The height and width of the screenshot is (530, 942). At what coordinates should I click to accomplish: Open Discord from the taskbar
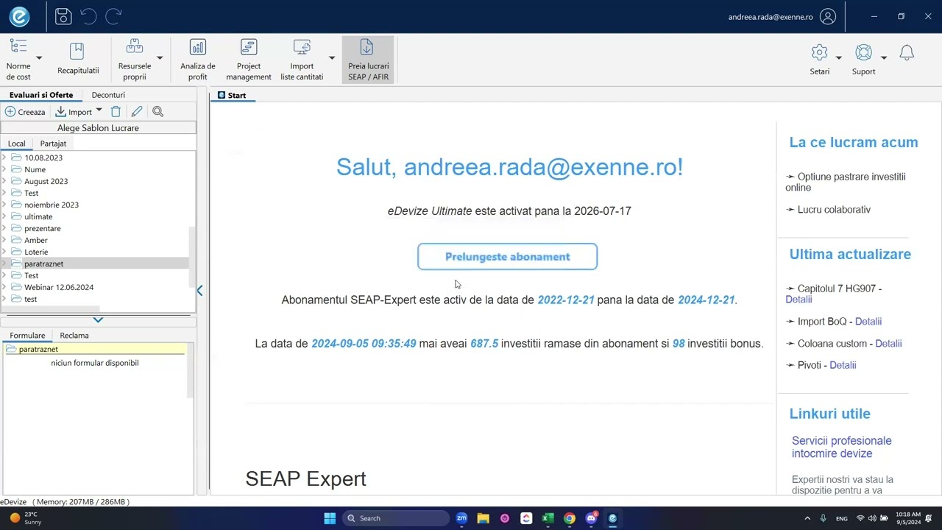click(x=591, y=518)
